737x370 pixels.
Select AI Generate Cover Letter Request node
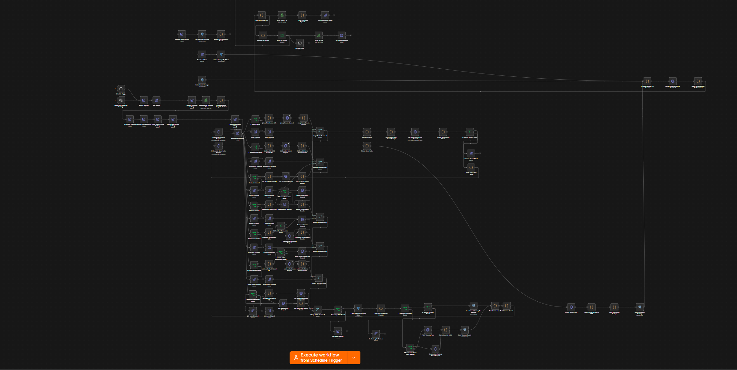(218, 146)
